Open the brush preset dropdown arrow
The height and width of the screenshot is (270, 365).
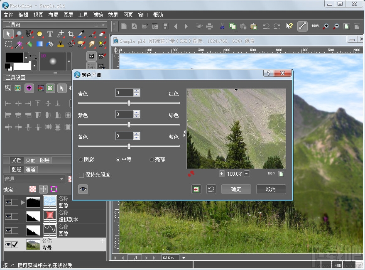[69, 61]
